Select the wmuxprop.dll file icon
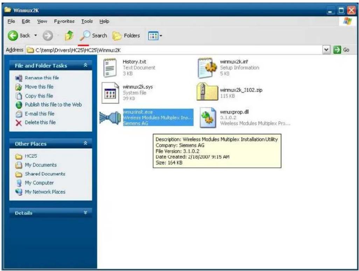Image resolution: width=359 pixels, height=271 pixels. [x=208, y=117]
